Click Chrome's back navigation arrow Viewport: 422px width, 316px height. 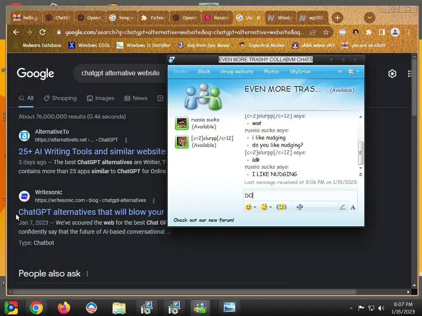(16, 32)
